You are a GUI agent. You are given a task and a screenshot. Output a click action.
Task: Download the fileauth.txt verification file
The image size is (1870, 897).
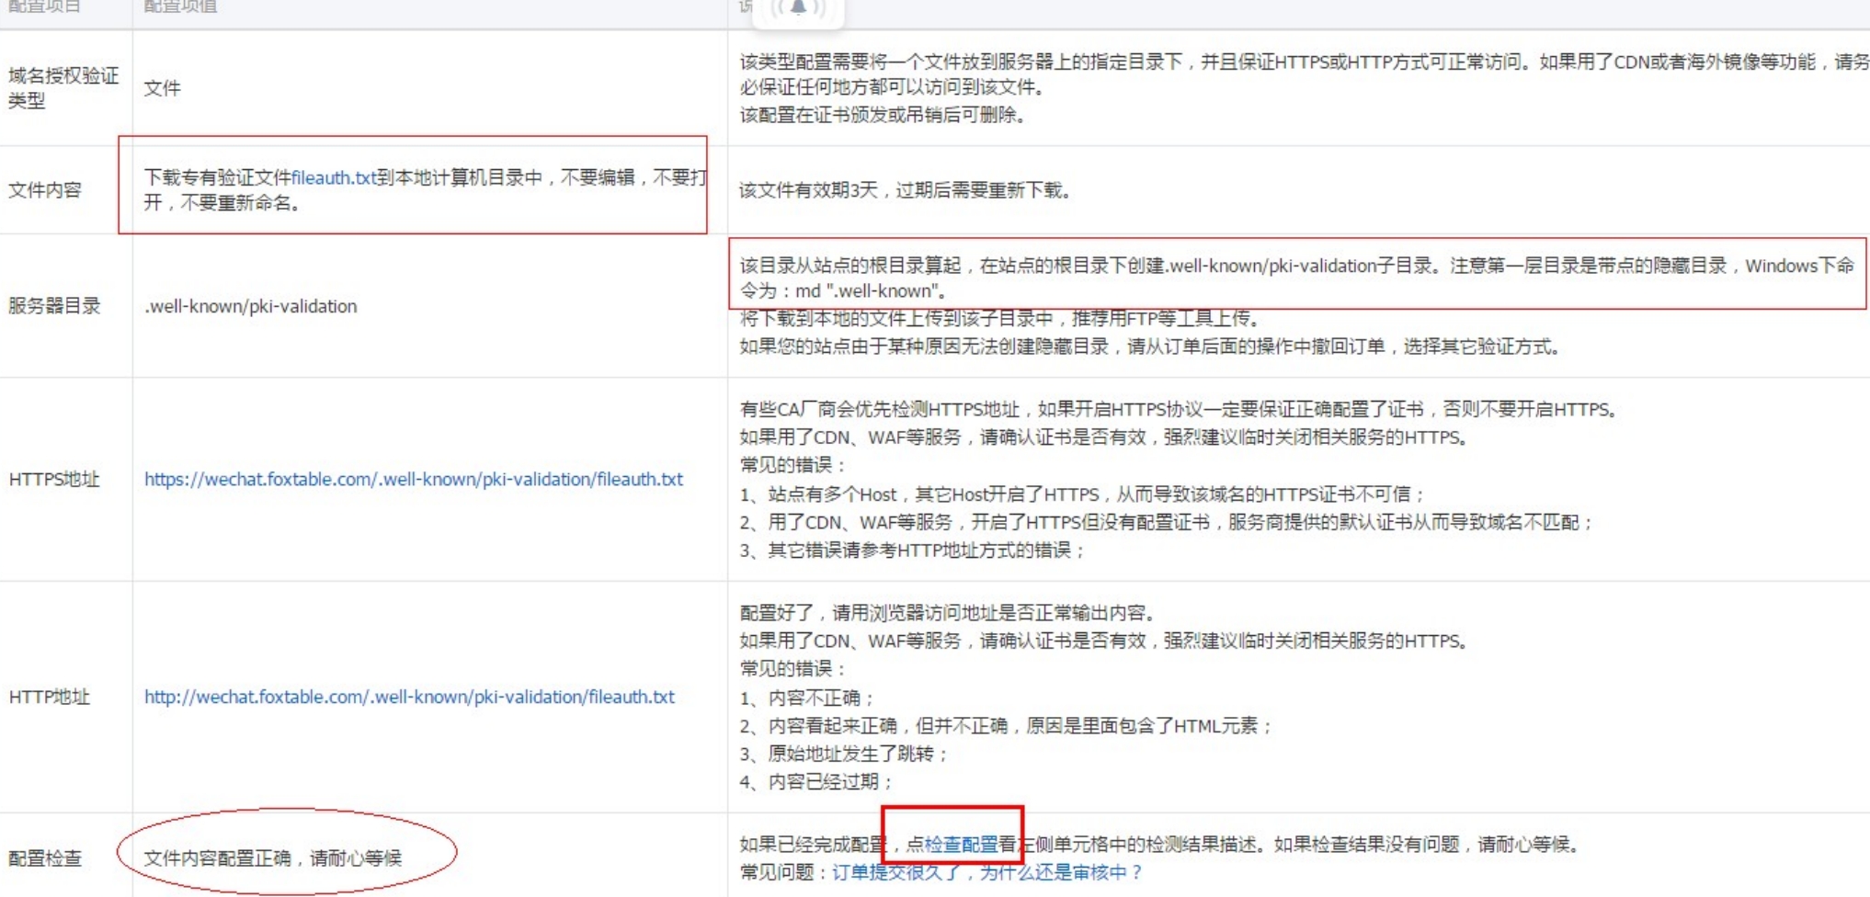[x=333, y=177]
